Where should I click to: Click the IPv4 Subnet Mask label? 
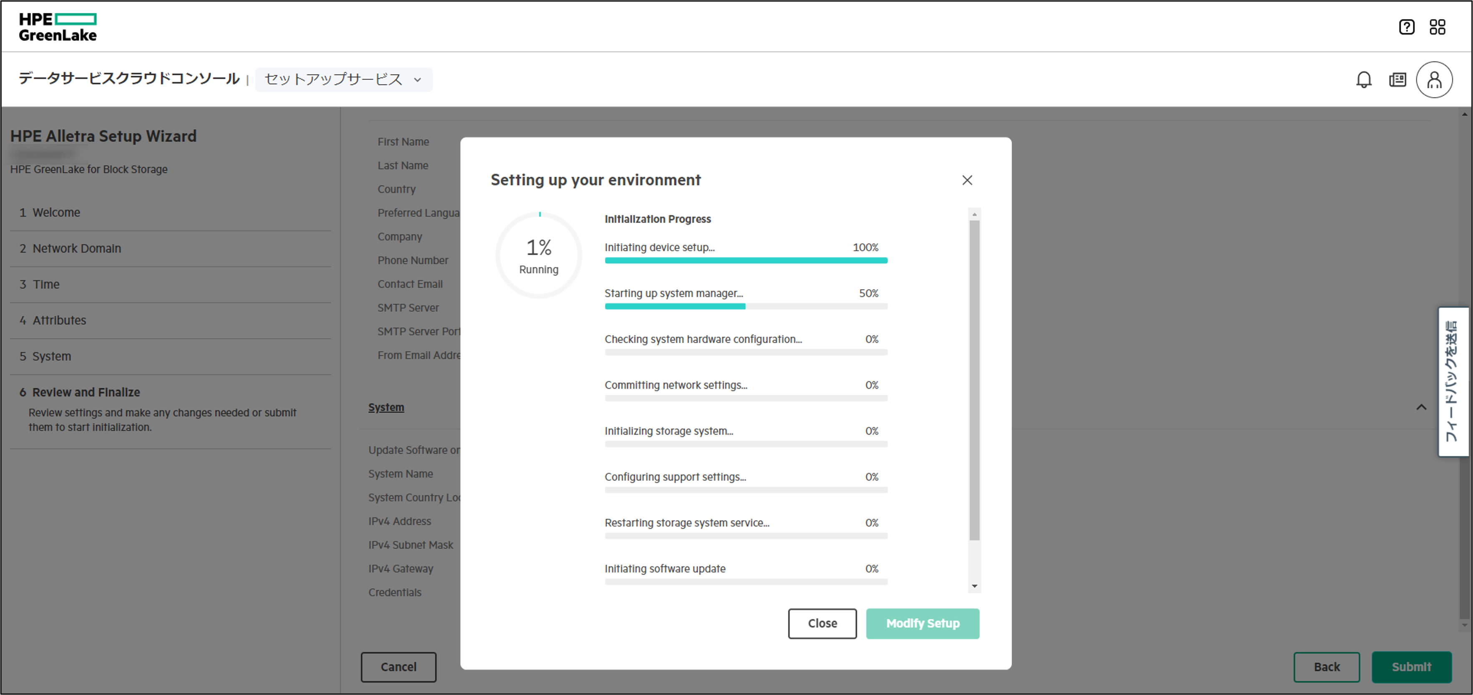pos(410,545)
